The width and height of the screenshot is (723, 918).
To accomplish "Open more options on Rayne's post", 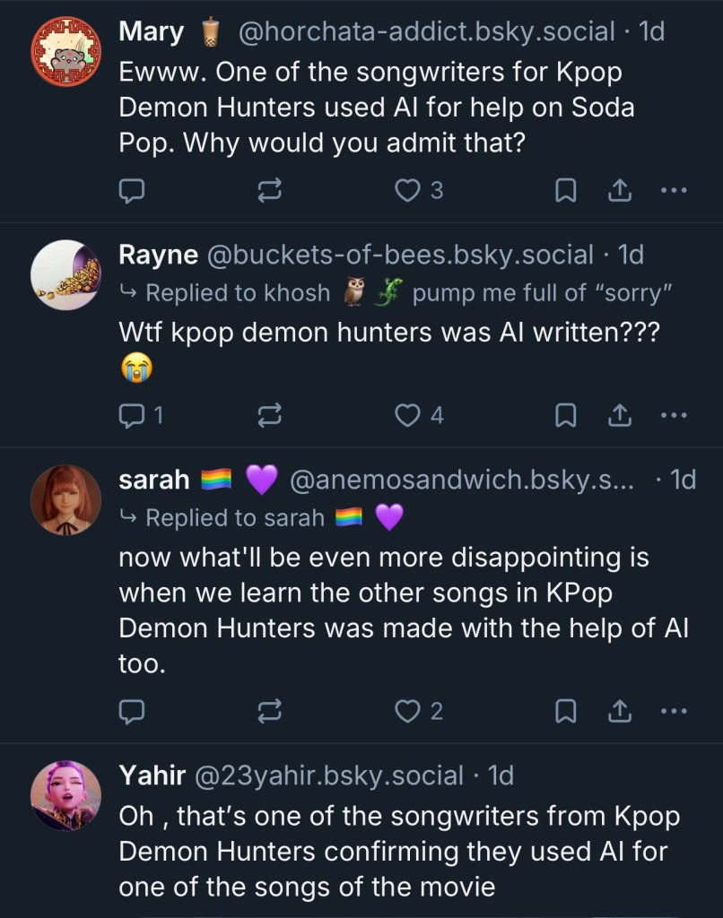I will 673,415.
